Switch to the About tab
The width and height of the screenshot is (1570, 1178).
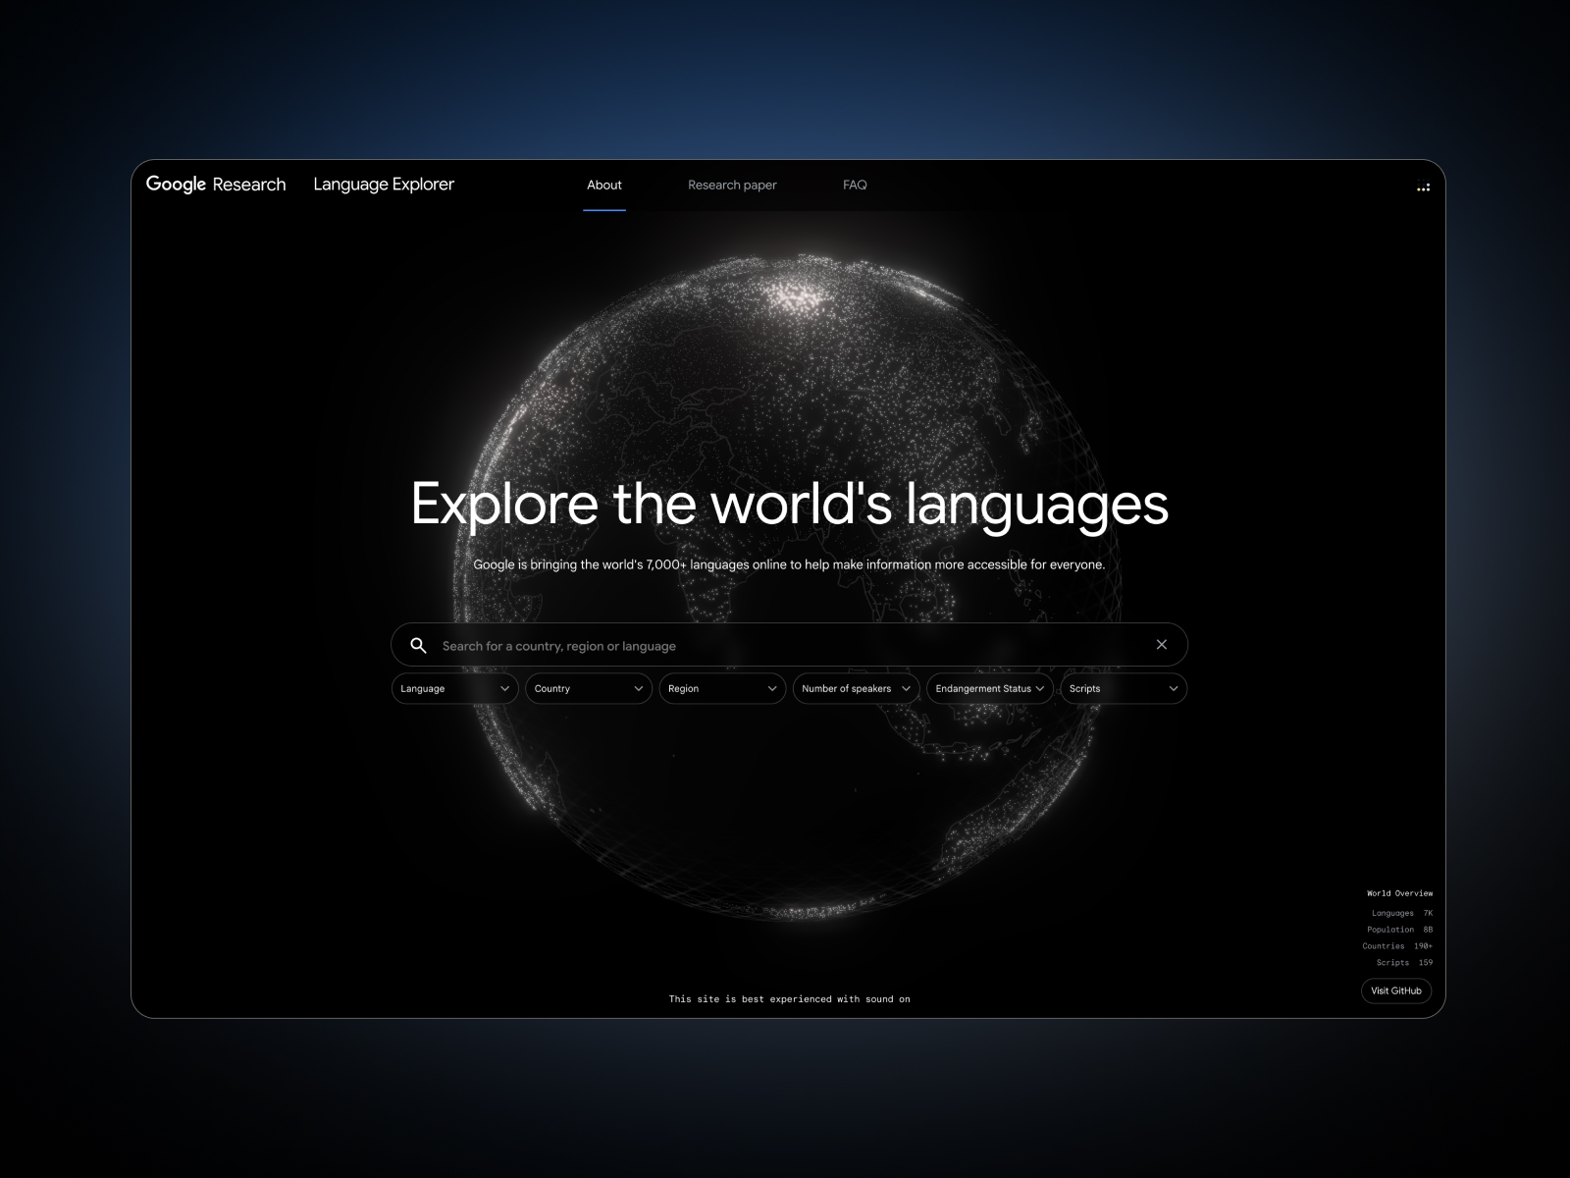604,185
